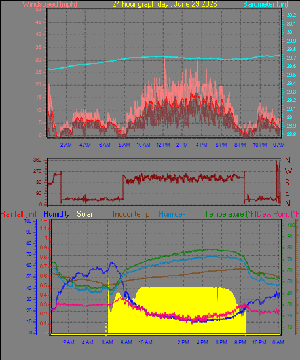300x360 pixels.
Task: Click the Windspeed (mph) legend label
Action: pyautogui.click(x=50, y=4)
